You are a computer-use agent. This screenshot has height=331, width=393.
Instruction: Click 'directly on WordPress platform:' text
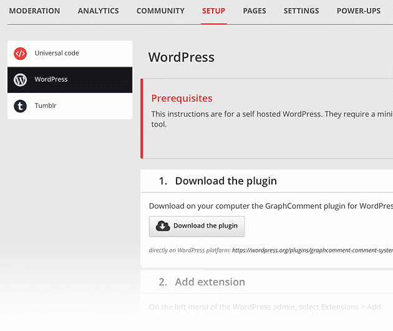[190, 250]
